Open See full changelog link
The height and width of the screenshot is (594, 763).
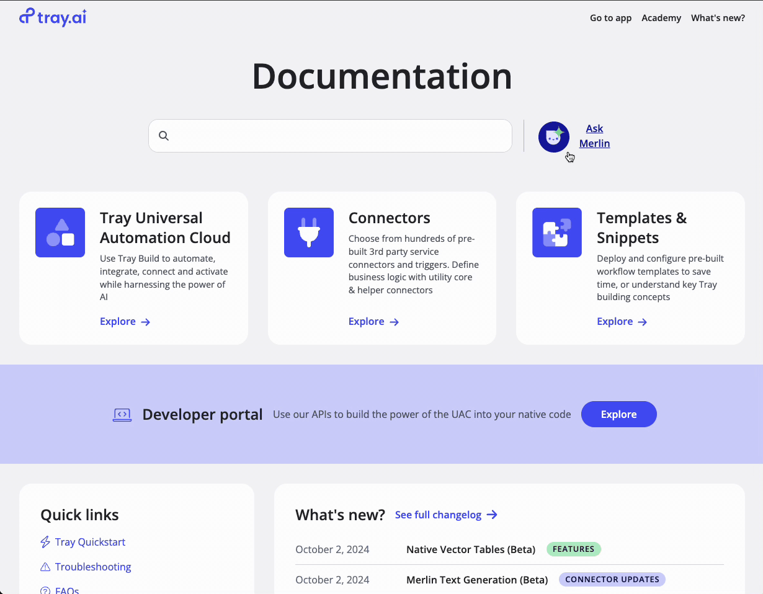click(446, 515)
